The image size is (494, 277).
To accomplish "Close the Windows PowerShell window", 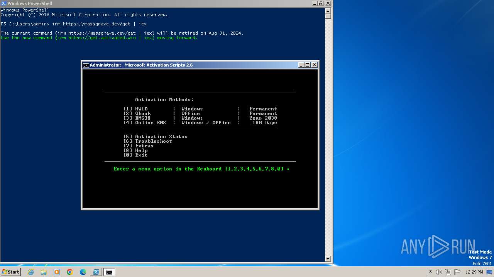I will (x=328, y=3).
